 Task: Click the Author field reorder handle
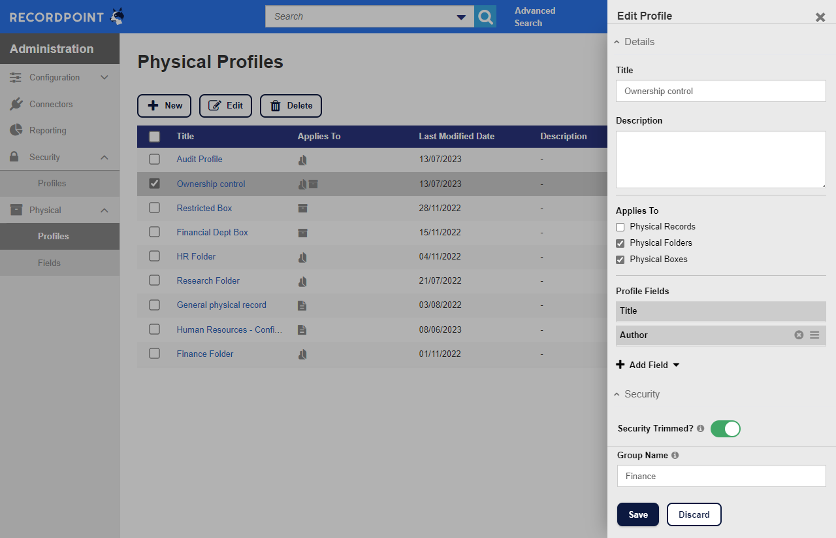[814, 335]
